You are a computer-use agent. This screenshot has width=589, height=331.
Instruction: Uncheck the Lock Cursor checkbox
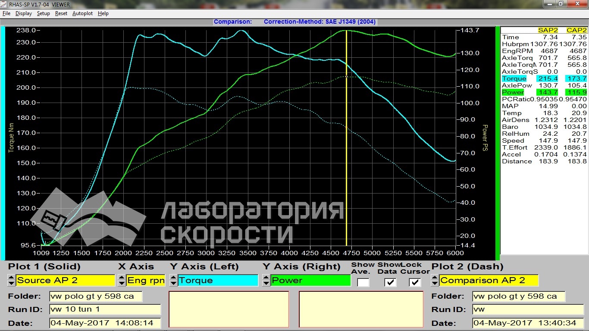[x=415, y=283]
